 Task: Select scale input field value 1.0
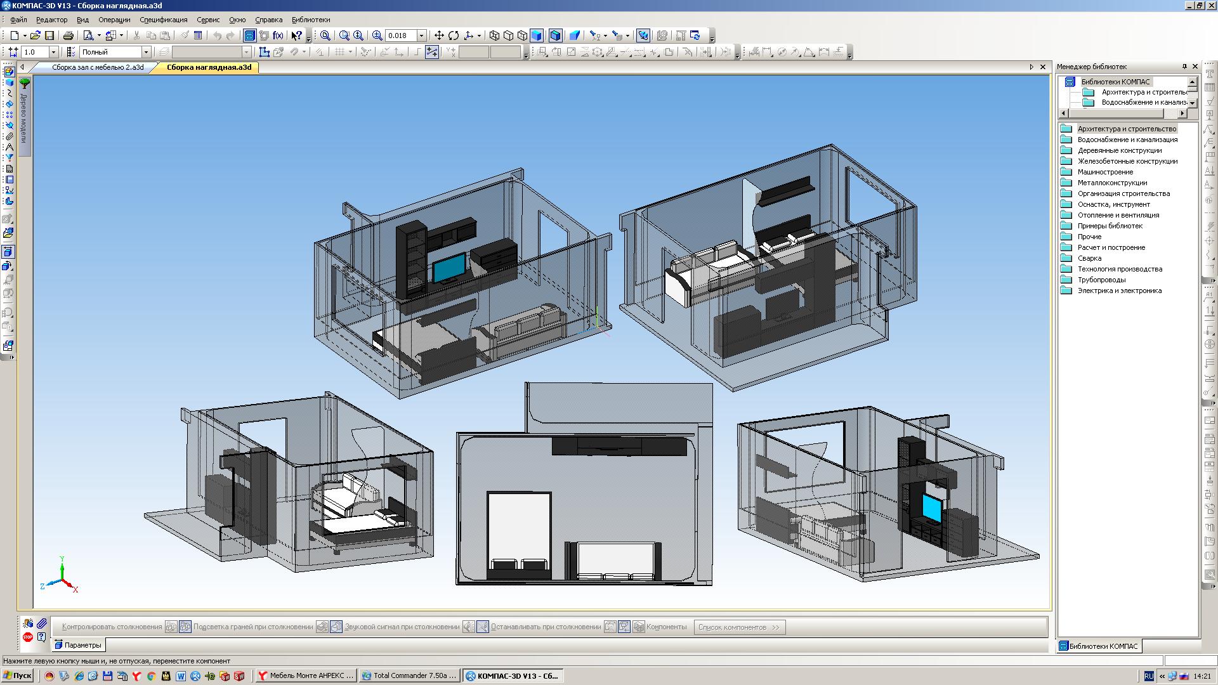click(x=34, y=52)
